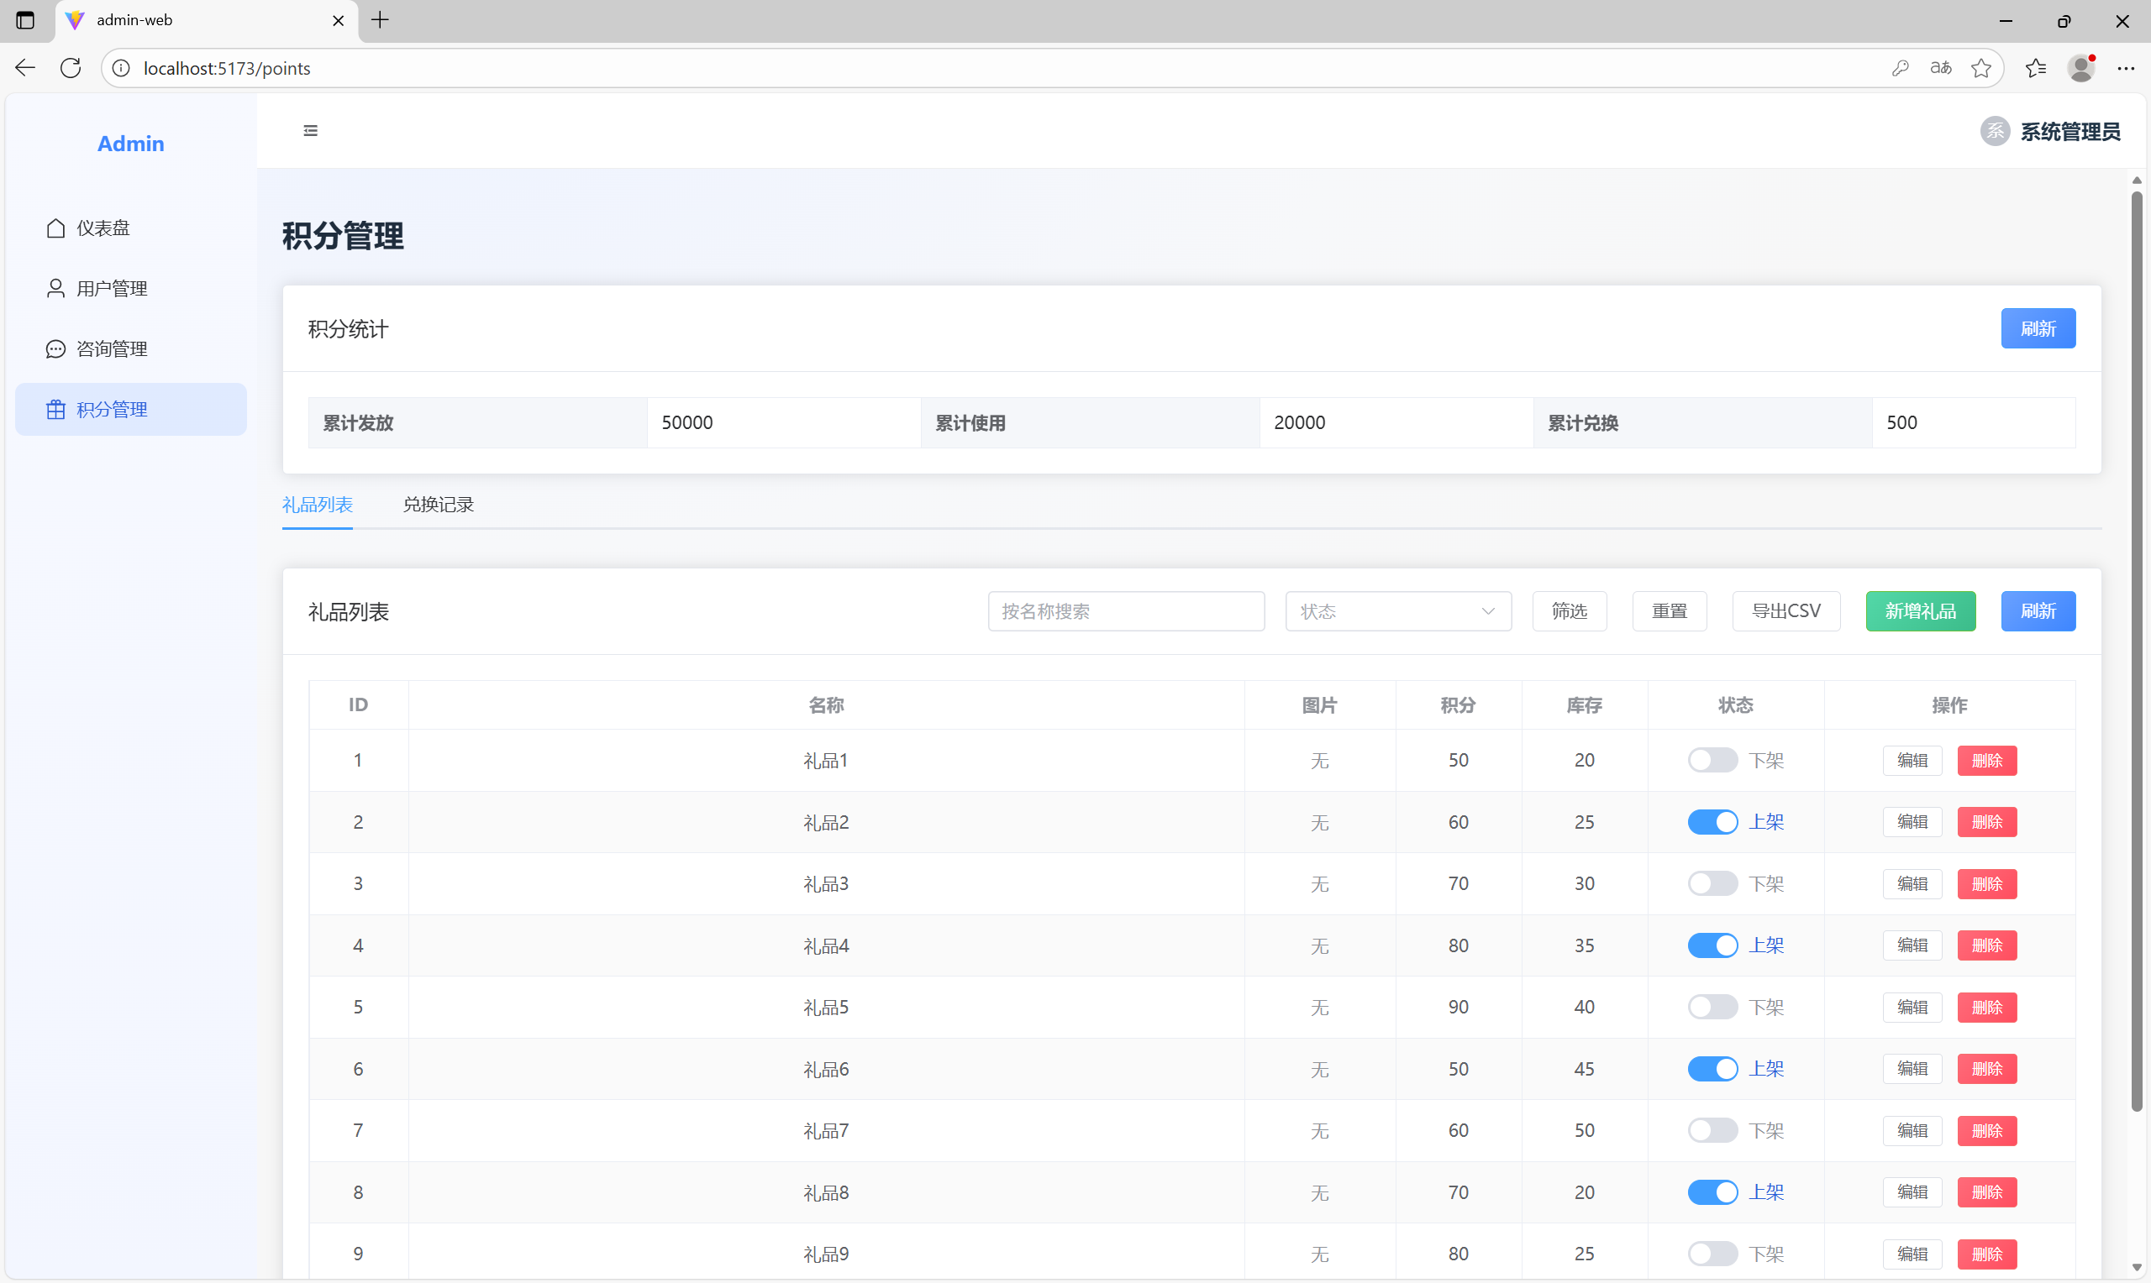Select the 礼品列表 tab
Viewport: 2151px width, 1283px height.
pos(318,505)
